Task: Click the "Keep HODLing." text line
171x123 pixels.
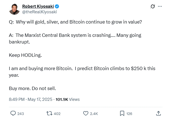Action: pos(26,56)
